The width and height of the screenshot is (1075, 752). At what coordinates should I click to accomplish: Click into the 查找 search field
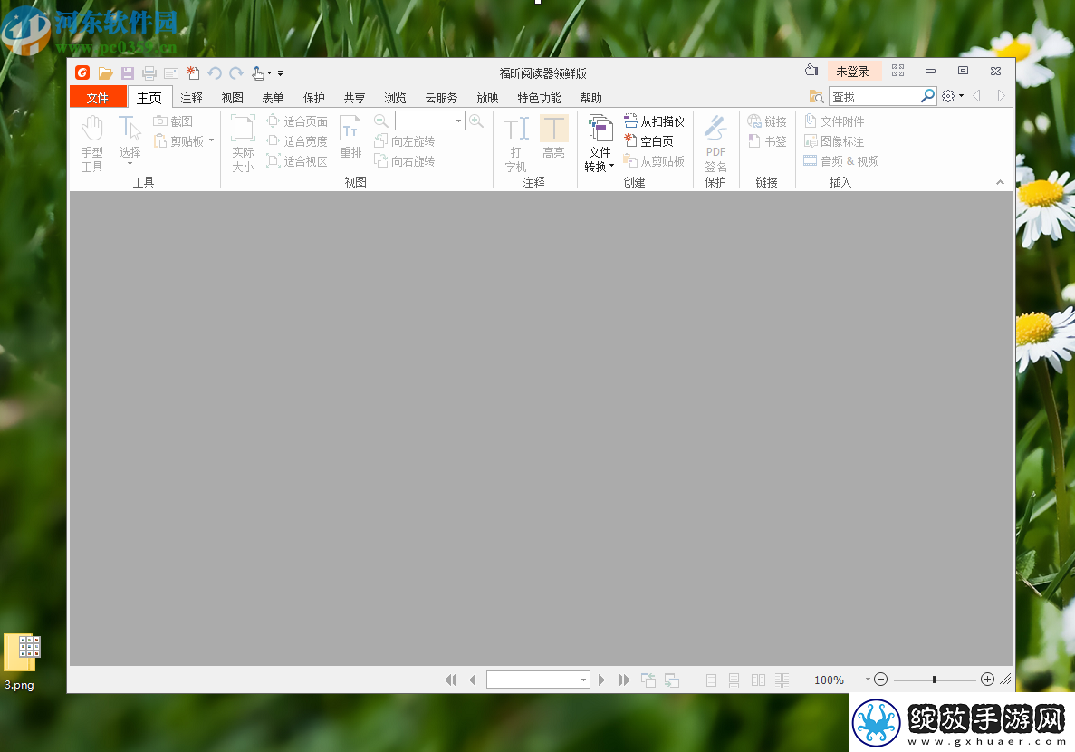click(x=874, y=97)
